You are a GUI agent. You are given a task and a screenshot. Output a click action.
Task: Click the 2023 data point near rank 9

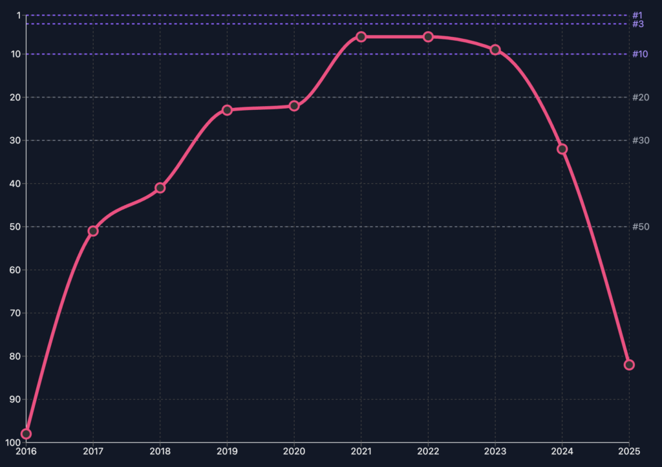click(x=495, y=50)
